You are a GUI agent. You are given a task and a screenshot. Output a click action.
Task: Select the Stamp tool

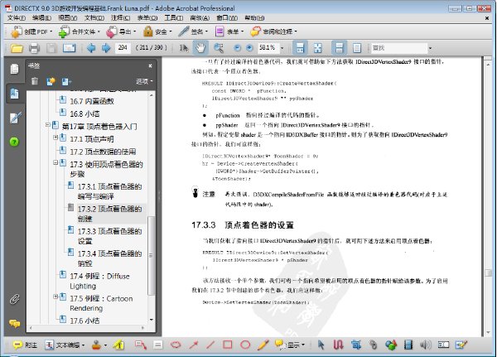click(96, 345)
